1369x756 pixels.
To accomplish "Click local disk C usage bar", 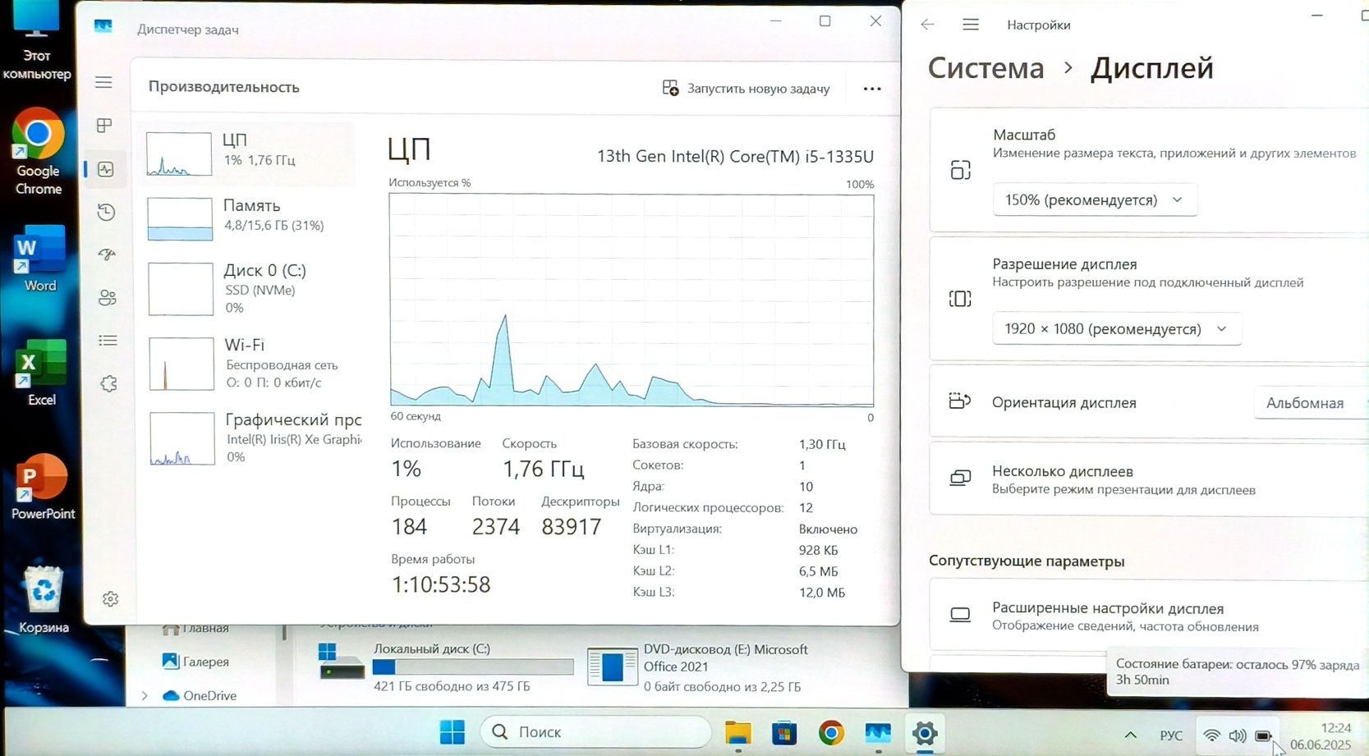I will pos(473,667).
